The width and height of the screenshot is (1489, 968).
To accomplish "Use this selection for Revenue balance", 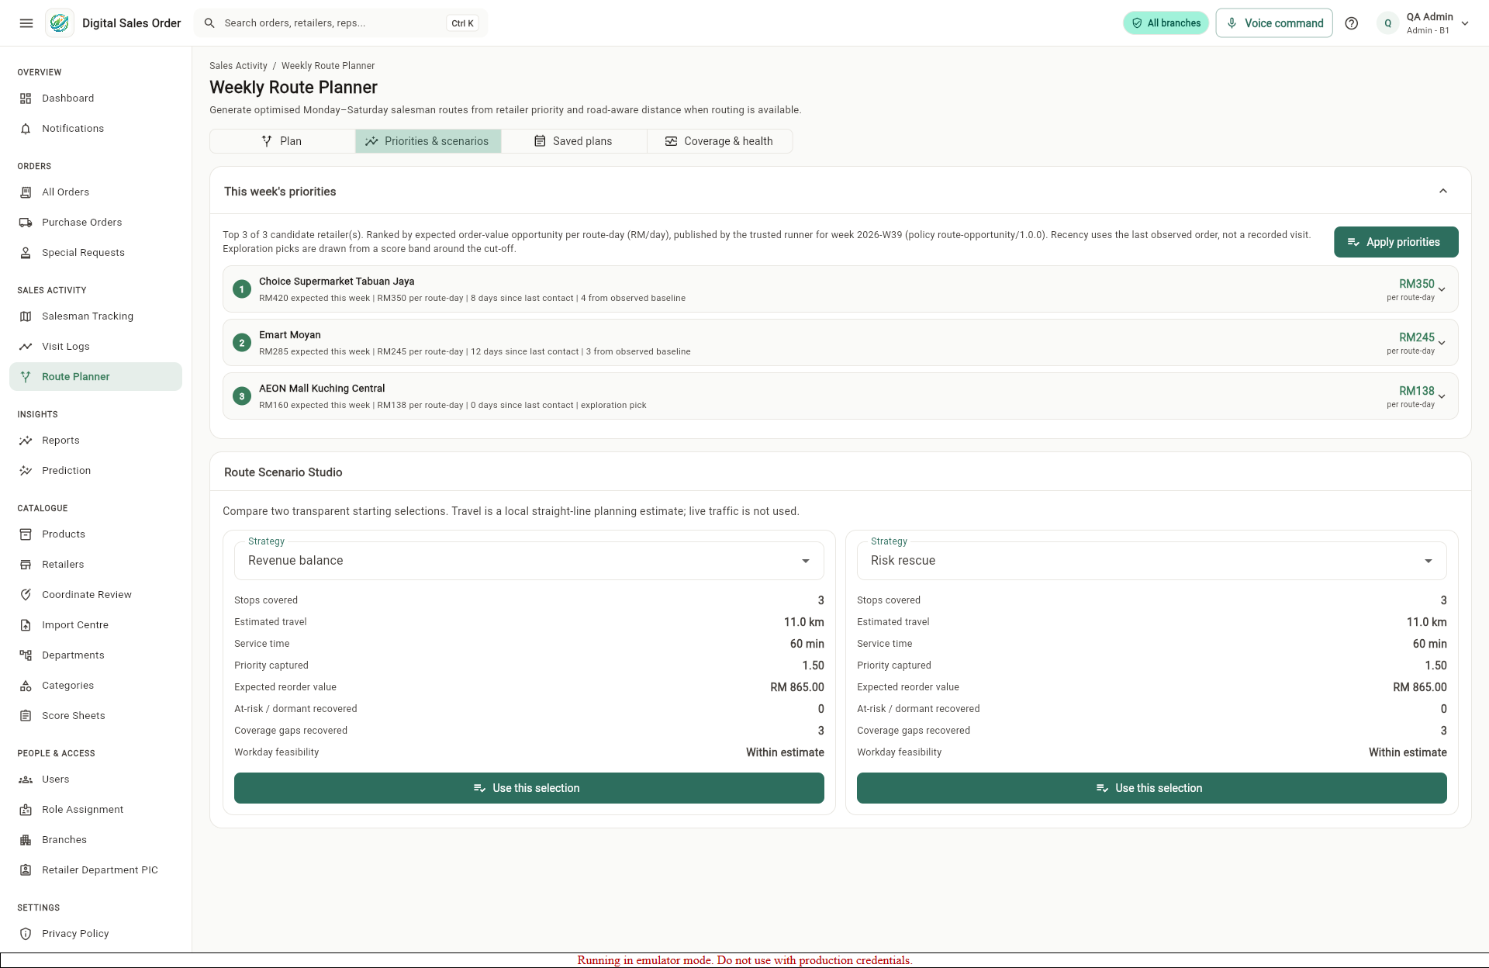I will click(529, 788).
